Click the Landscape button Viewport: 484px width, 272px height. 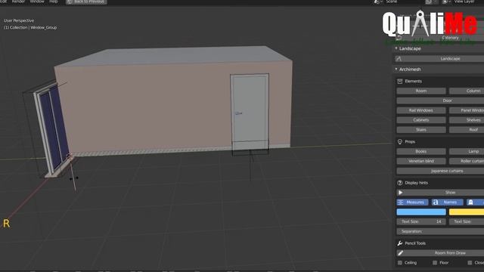[x=439, y=59]
